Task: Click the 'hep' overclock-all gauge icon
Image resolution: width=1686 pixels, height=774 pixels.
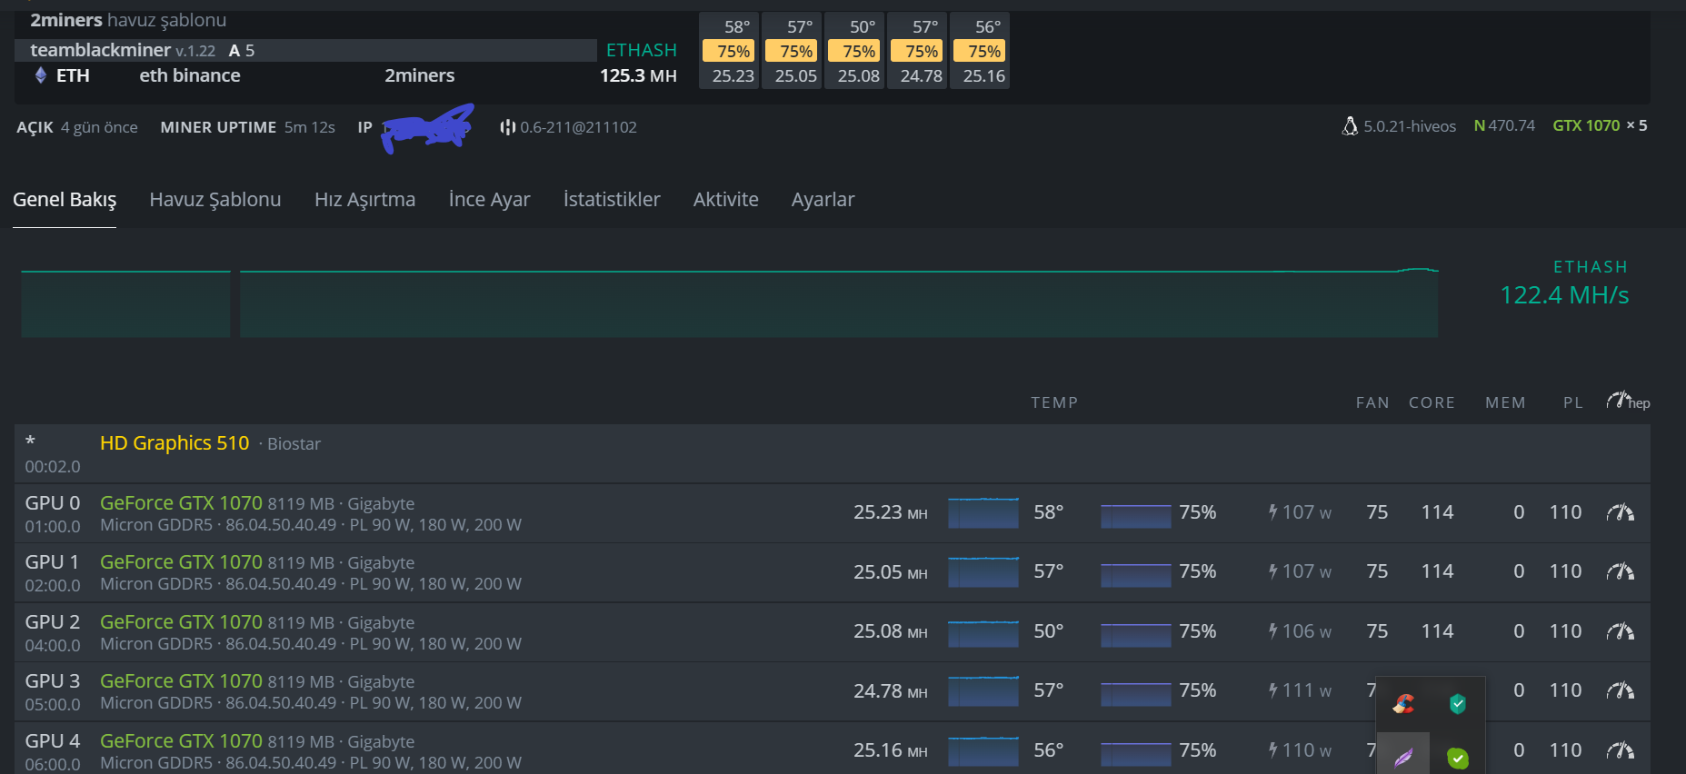Action: (1628, 401)
